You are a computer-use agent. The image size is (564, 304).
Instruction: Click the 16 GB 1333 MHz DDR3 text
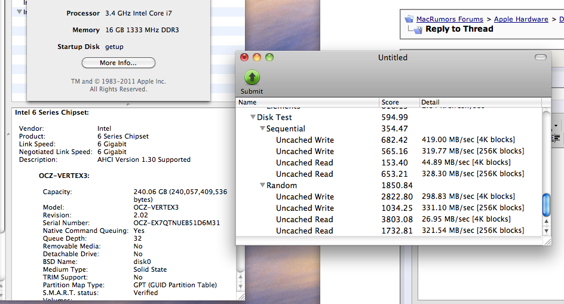pyautogui.click(x=142, y=30)
